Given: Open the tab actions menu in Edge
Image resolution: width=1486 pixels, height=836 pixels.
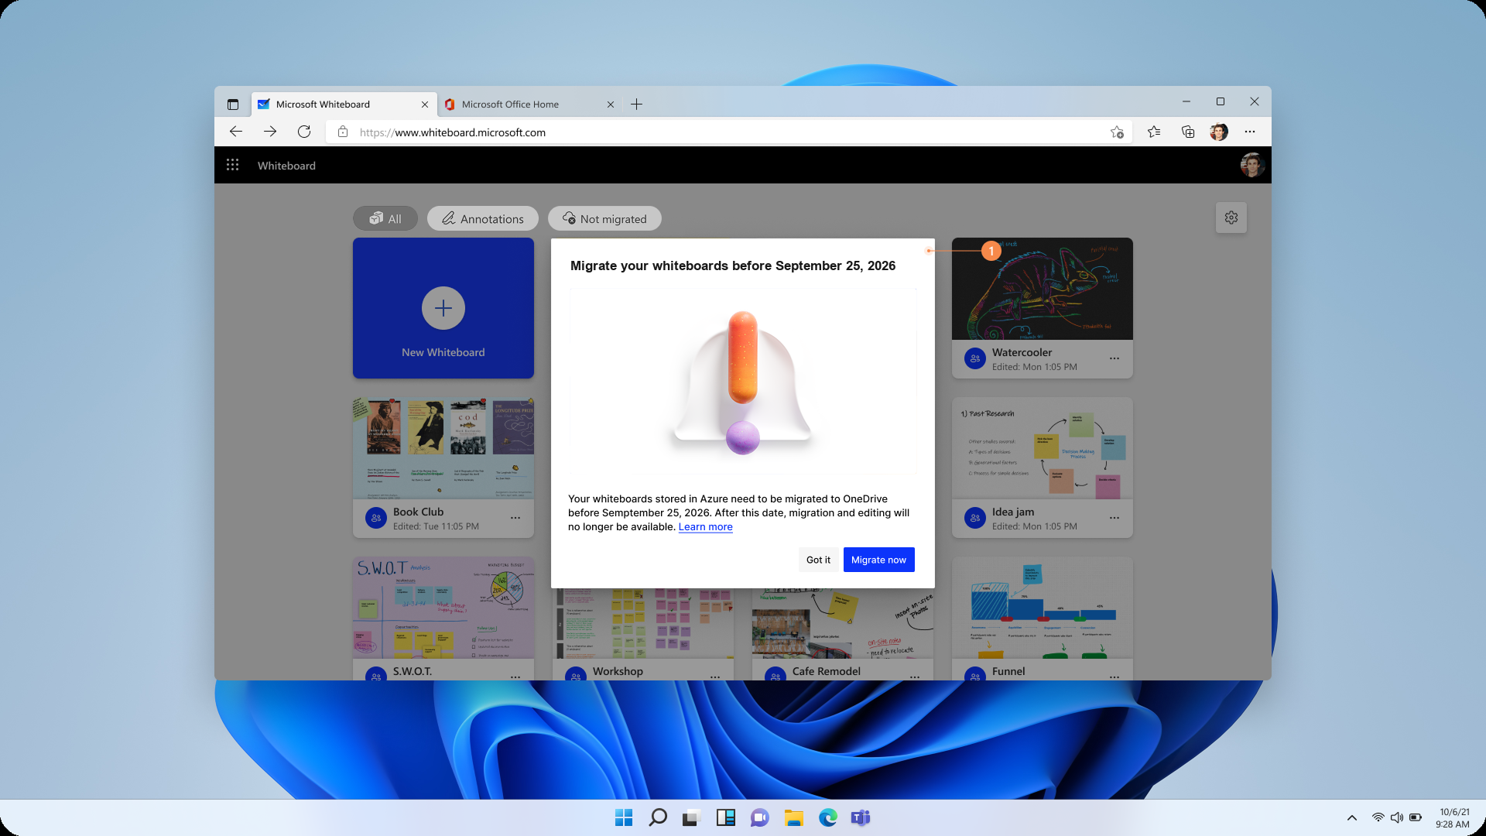Looking at the screenshot, I should pos(233,104).
